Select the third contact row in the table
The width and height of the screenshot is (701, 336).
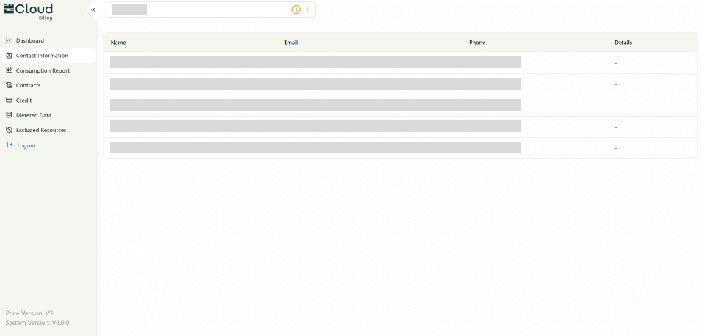tap(316, 105)
